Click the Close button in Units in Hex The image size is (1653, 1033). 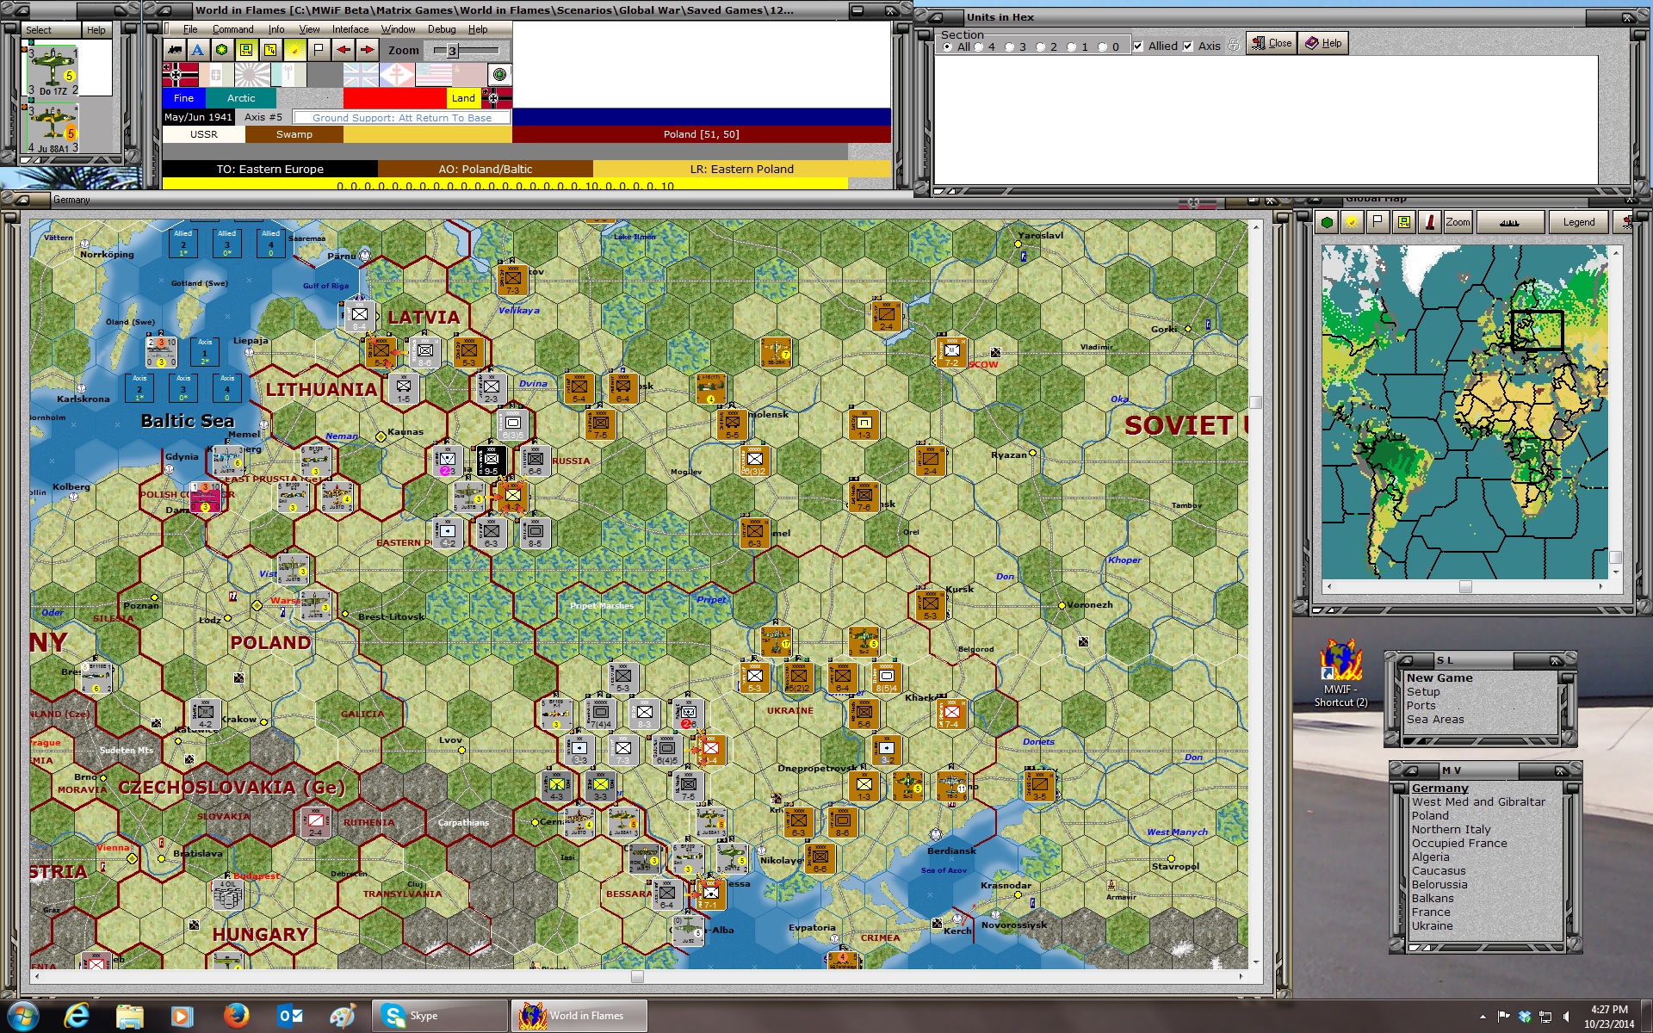1272,43
